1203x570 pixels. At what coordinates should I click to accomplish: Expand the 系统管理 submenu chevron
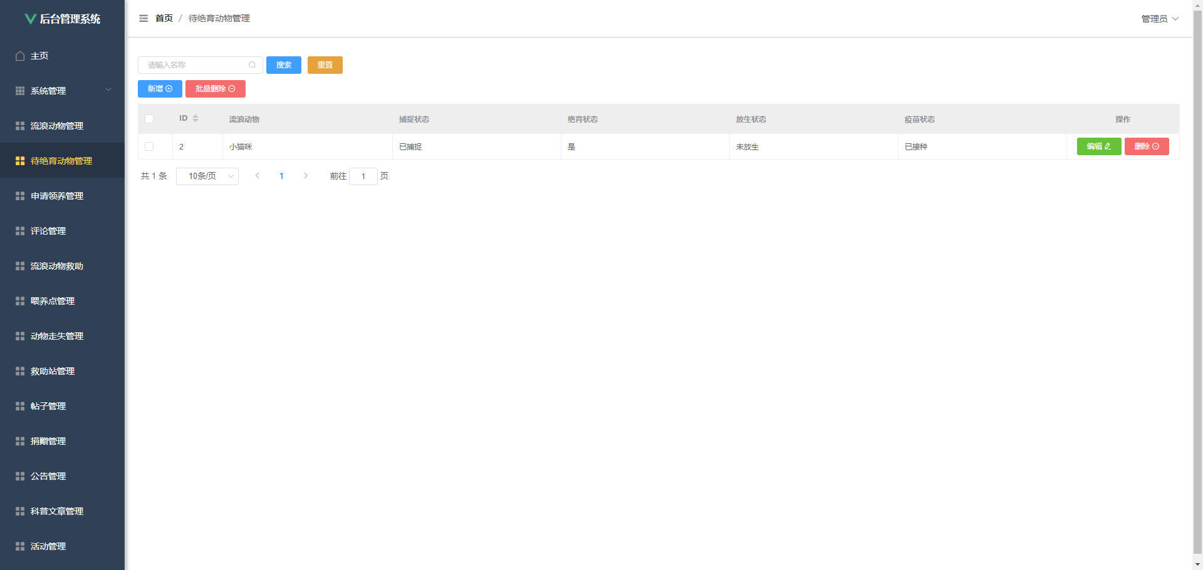click(x=108, y=90)
